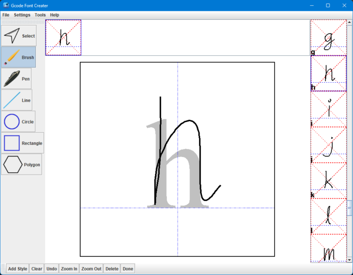This screenshot has height=275, width=353.
Task: Open the File menu
Action: point(6,15)
